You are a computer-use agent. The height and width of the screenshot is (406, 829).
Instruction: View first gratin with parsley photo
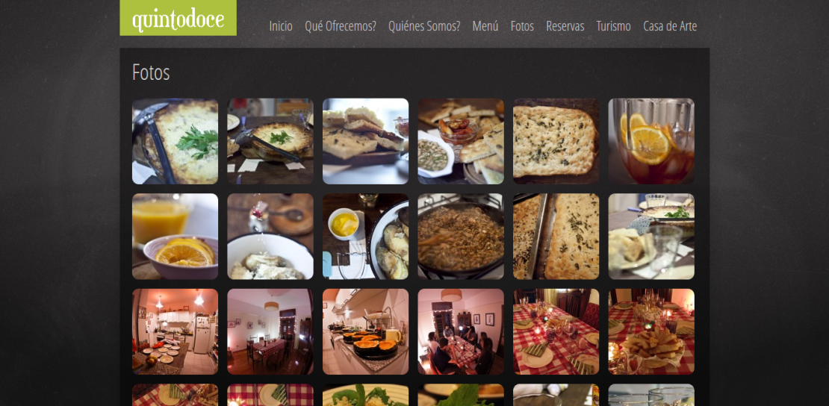tap(175, 141)
